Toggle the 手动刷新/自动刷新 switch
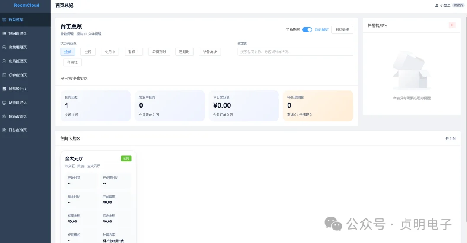Viewport: 467px width, 243px height. [307, 29]
